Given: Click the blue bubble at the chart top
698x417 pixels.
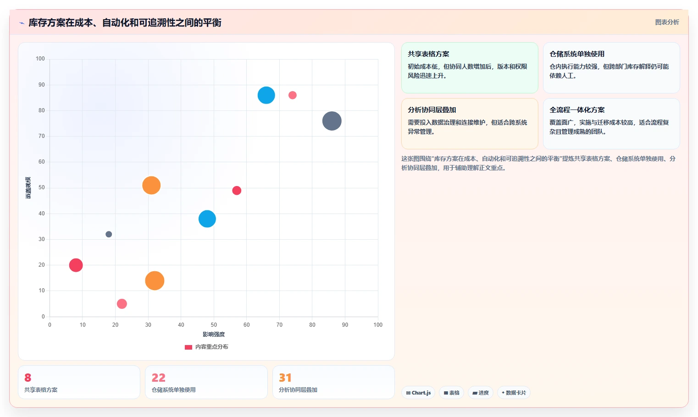Looking at the screenshot, I should 266,95.
